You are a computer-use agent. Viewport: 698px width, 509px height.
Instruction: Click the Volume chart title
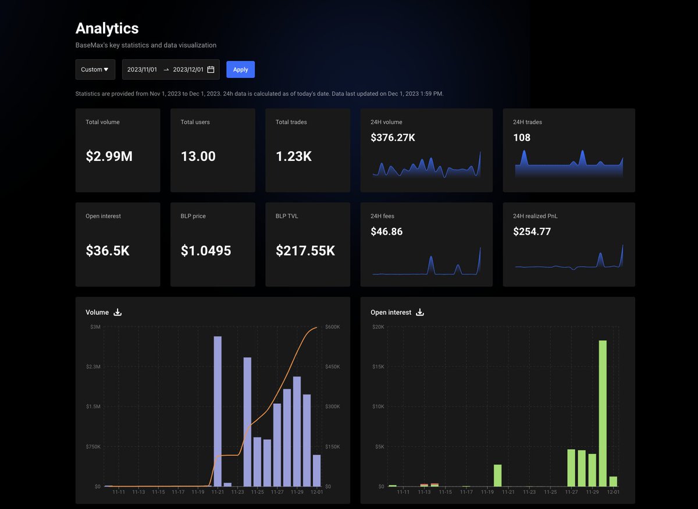point(97,313)
